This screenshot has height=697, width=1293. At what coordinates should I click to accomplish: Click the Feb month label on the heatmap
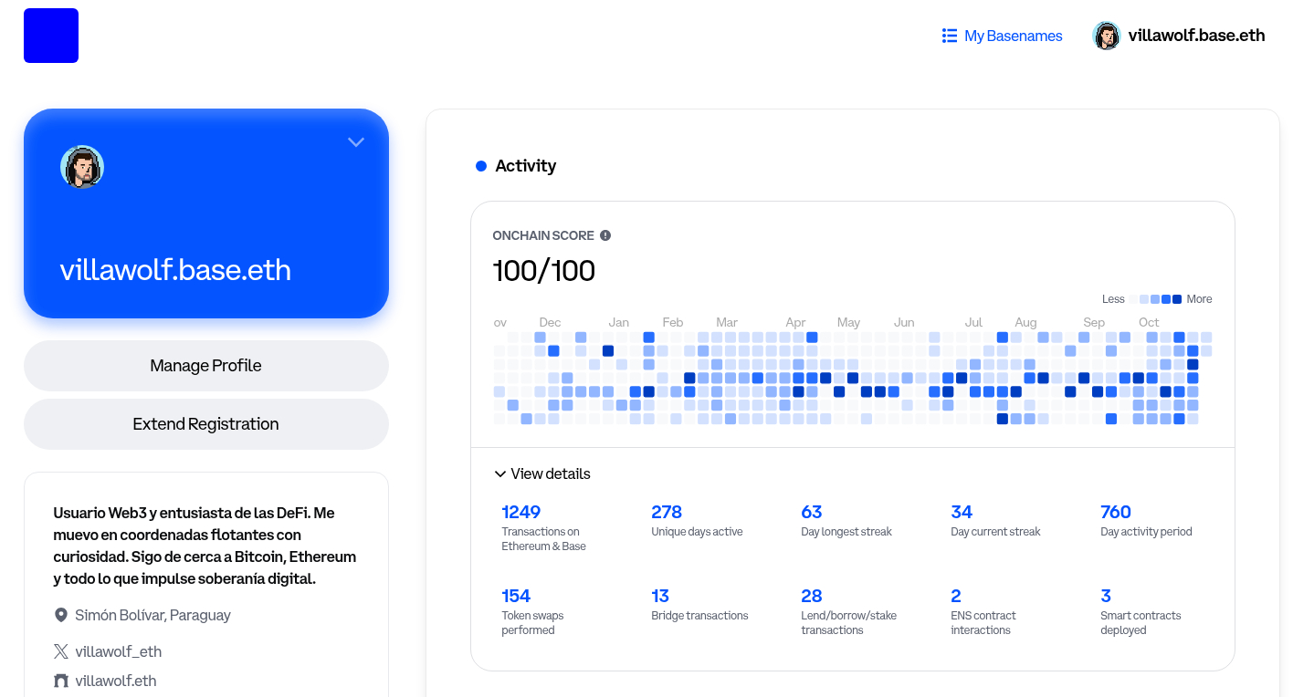point(673,322)
